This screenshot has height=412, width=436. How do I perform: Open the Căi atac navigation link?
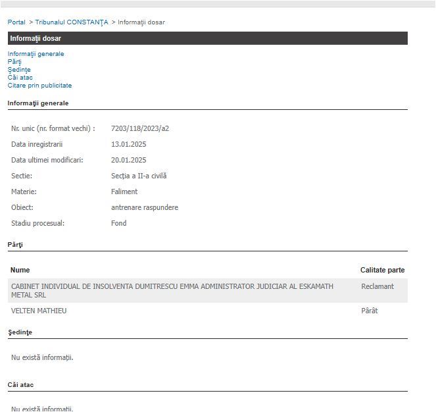click(x=20, y=78)
